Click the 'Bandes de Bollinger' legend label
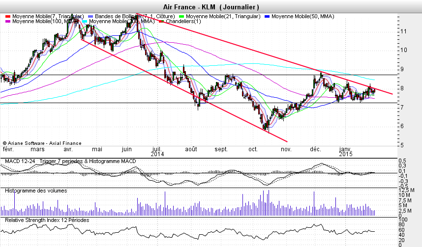Viewport: 422px width, 247px height. tap(135, 16)
